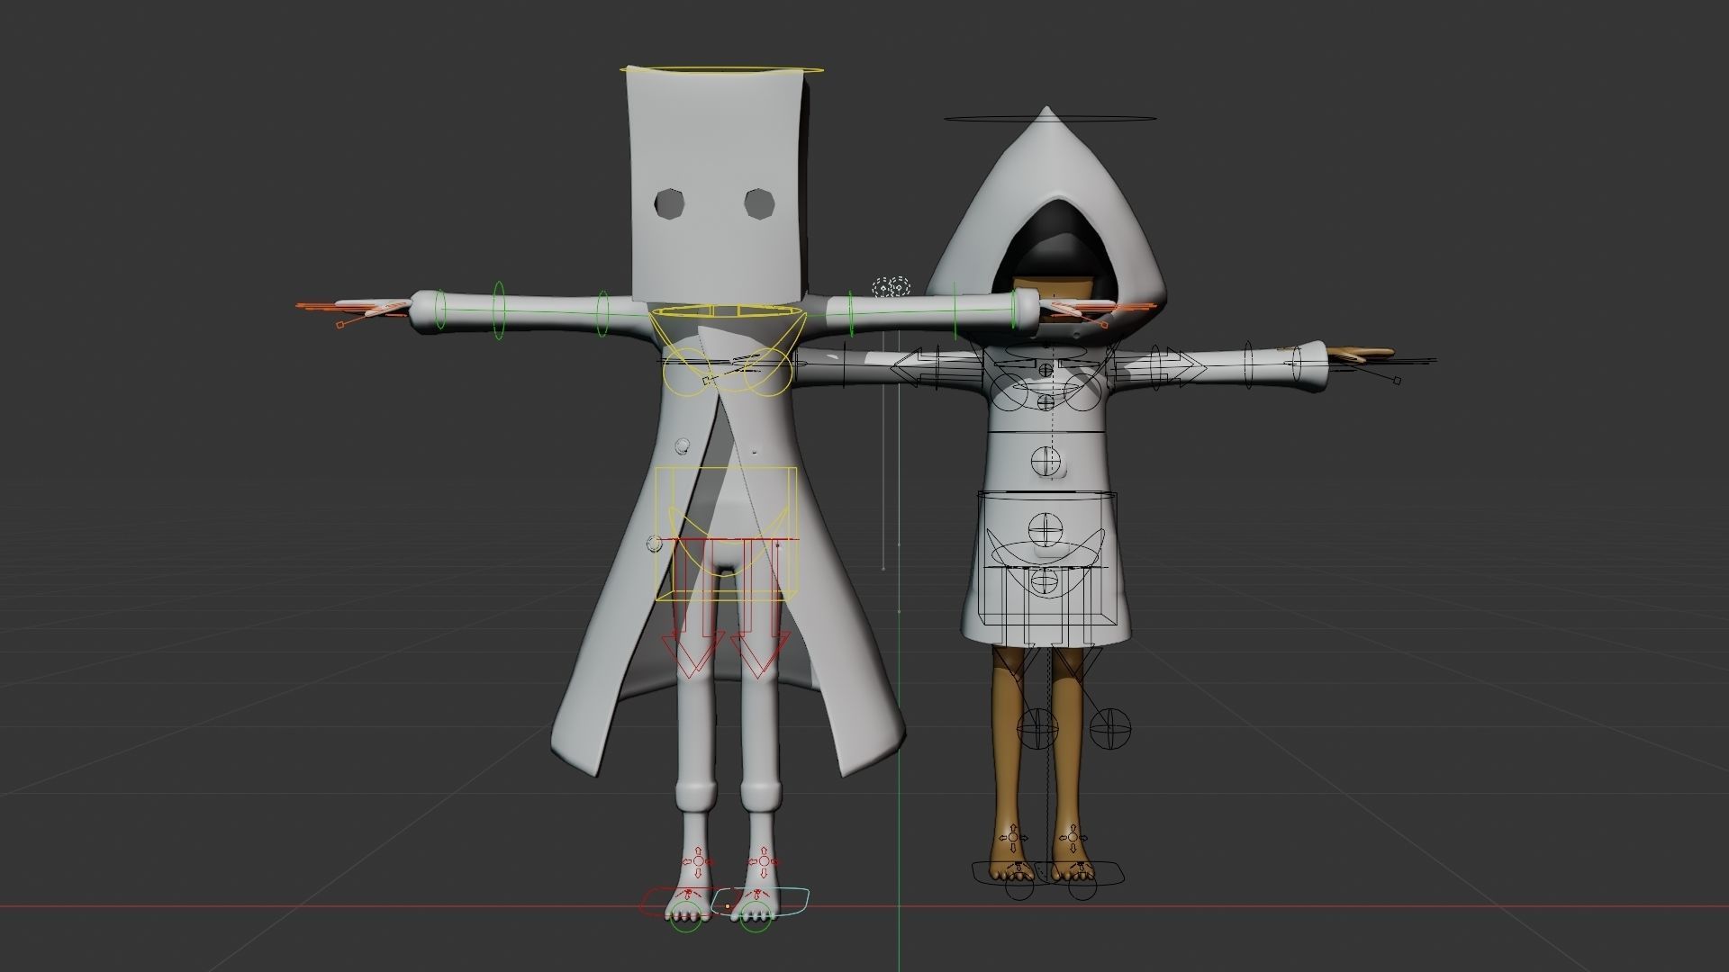1729x972 pixels.
Task: Click orange hand at hooded character's screen-right arm
Action: coord(1362,353)
